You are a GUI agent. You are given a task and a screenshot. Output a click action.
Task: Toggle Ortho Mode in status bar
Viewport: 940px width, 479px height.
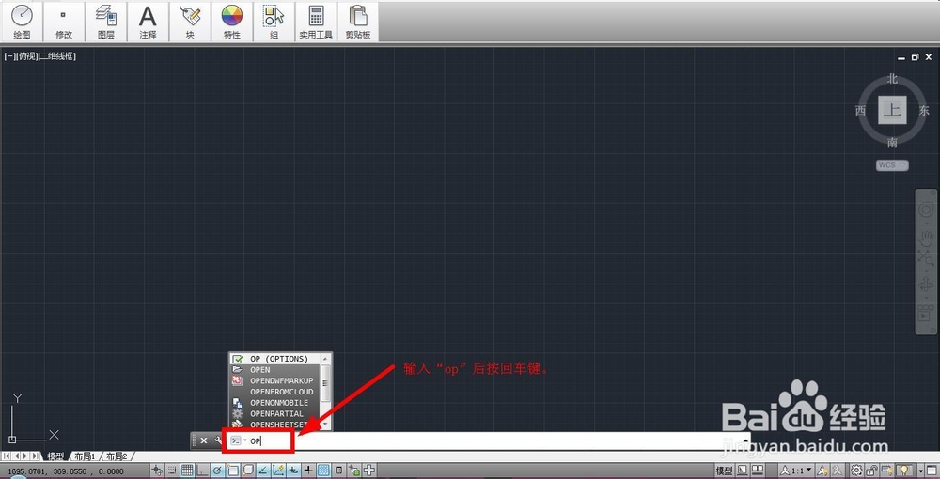click(202, 471)
